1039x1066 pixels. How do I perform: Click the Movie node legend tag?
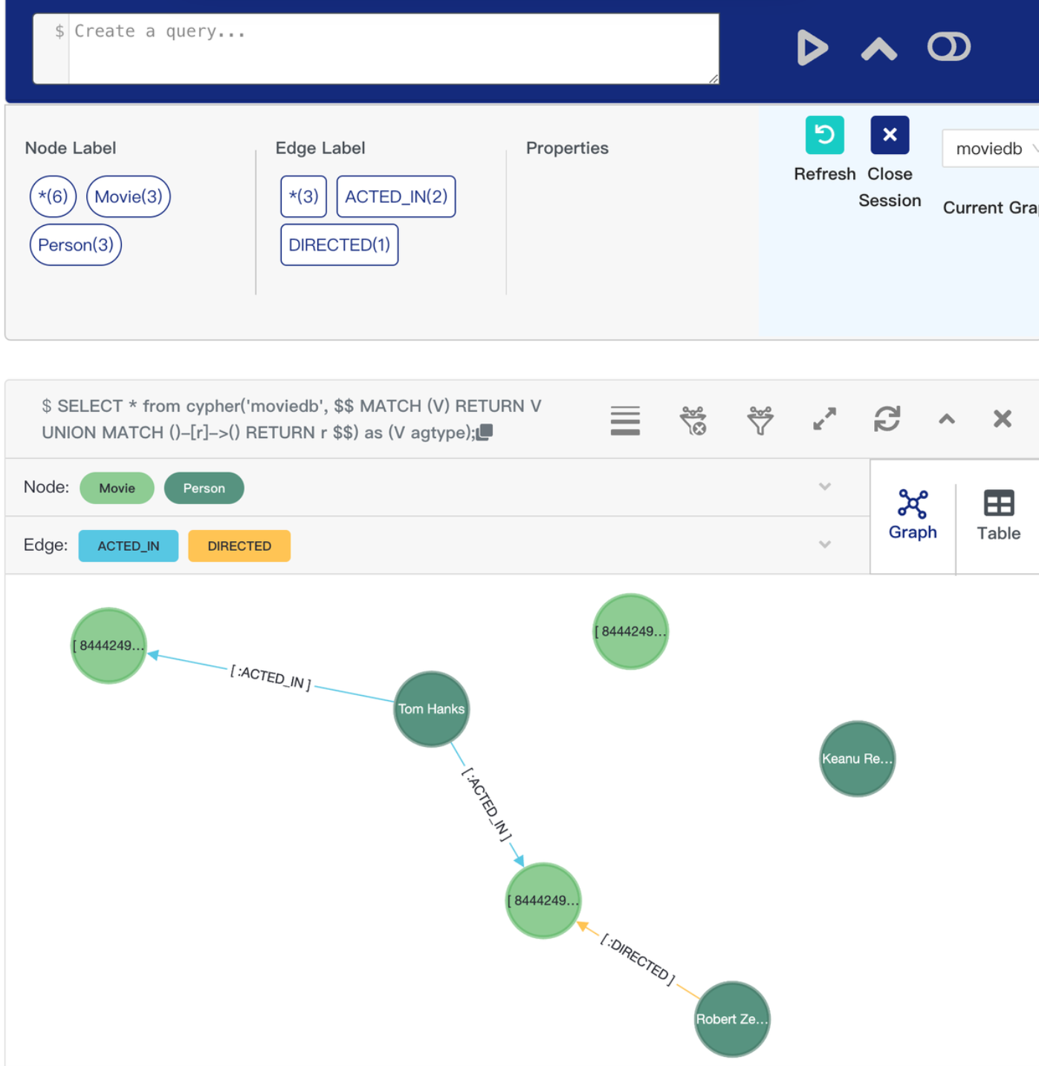(x=117, y=488)
